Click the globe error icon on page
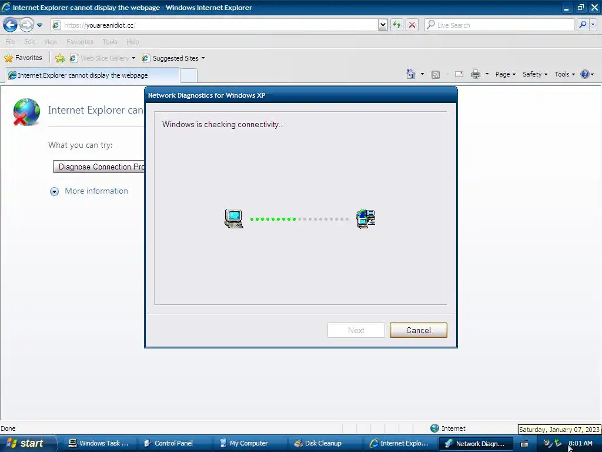Screen dimensions: 602x452 click(26, 112)
